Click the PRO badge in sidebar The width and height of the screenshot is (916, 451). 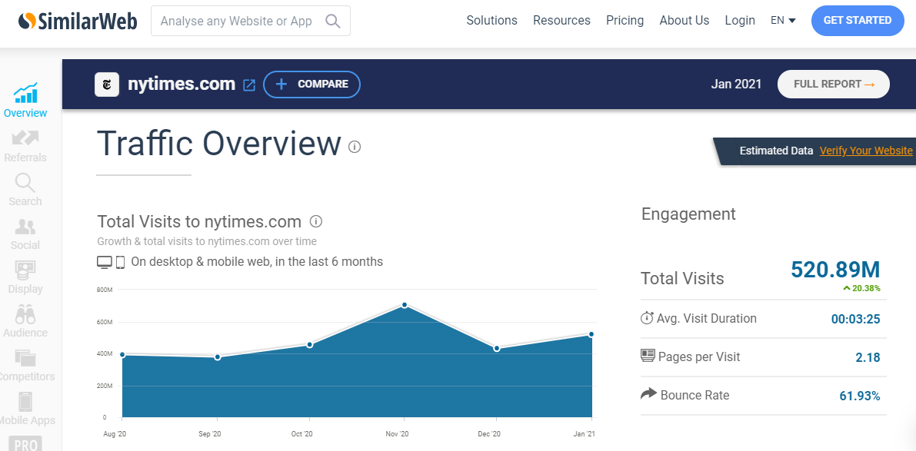click(25, 443)
